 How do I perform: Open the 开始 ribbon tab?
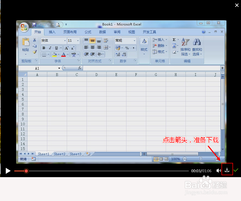click(x=37, y=32)
